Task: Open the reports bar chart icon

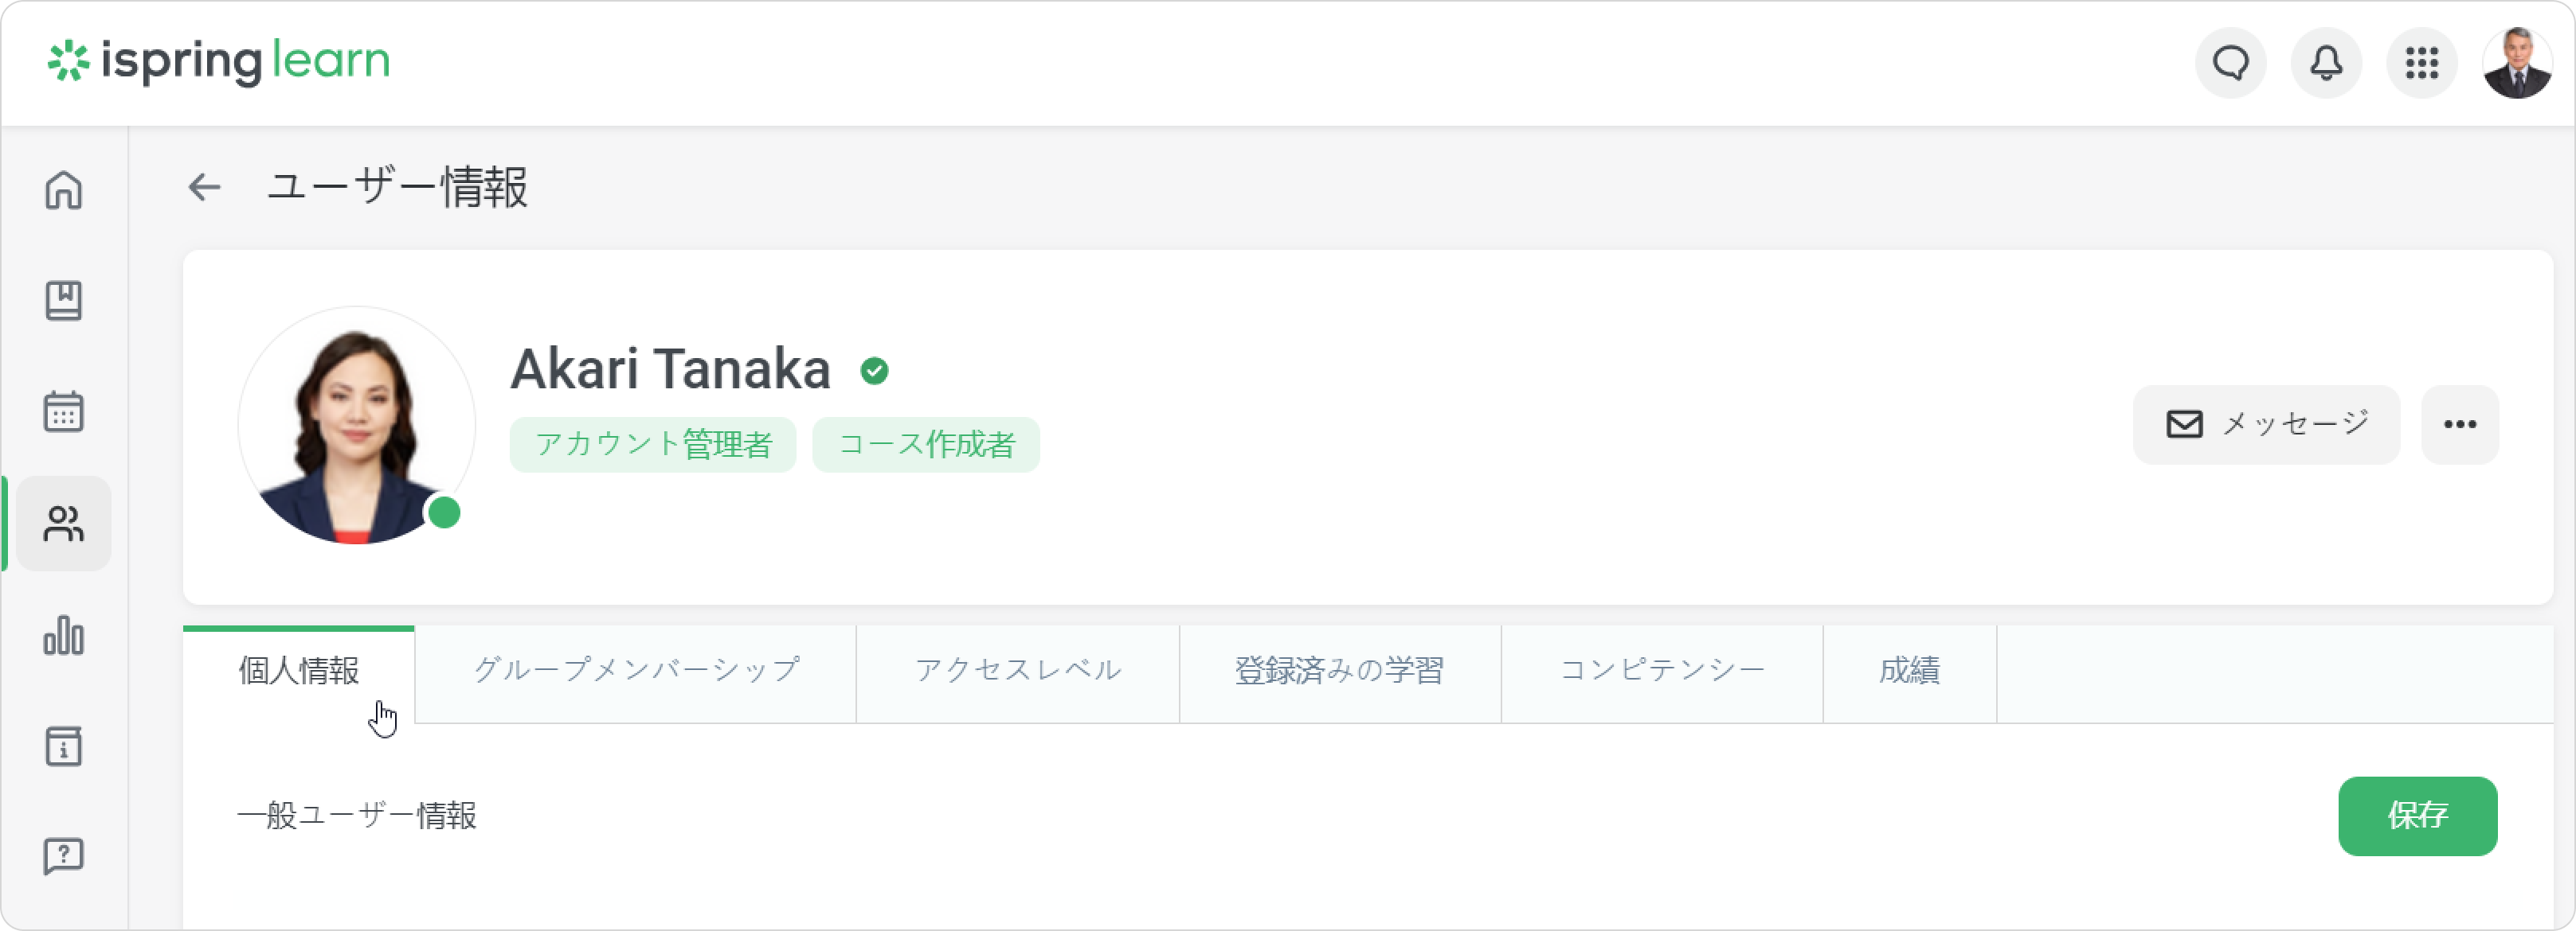Action: point(63,635)
